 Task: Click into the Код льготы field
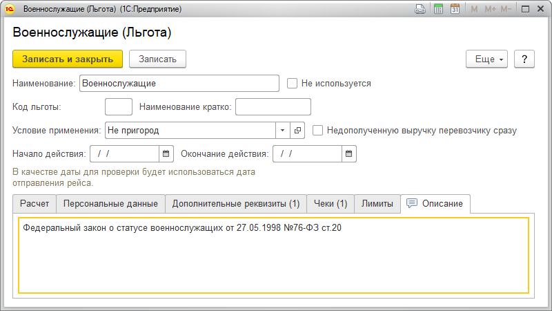118,107
